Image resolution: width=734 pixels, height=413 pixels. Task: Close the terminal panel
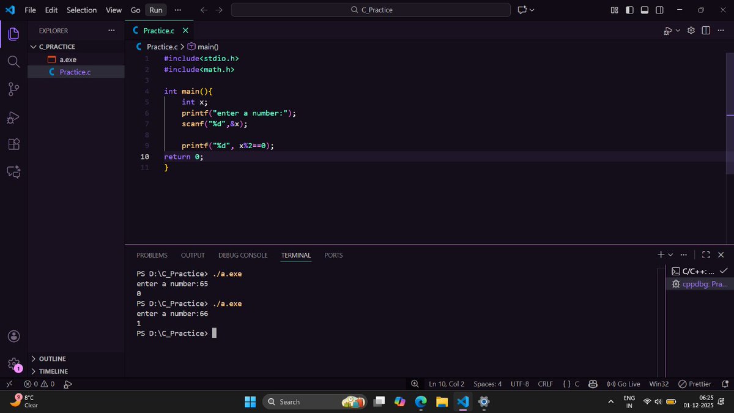(721, 255)
